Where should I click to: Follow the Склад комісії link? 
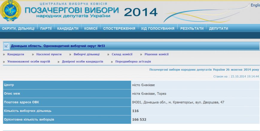pos(122,54)
